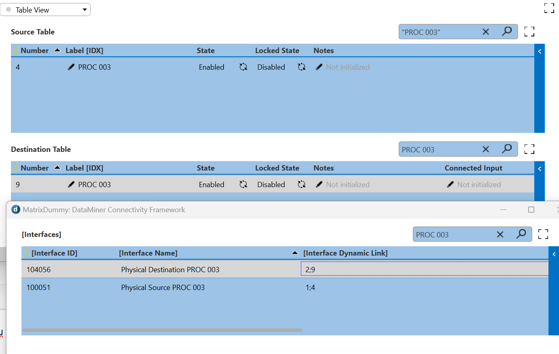Click the fullscreen icon at top right corner
The height and width of the screenshot is (354, 559).
(x=549, y=8)
